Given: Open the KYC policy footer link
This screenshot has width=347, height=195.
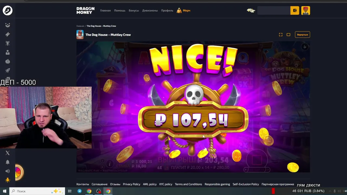Looking at the screenshot, I should click(x=166, y=184).
